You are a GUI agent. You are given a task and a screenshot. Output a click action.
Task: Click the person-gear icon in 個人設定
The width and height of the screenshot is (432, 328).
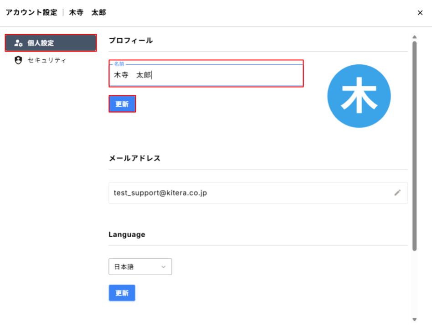coord(19,43)
